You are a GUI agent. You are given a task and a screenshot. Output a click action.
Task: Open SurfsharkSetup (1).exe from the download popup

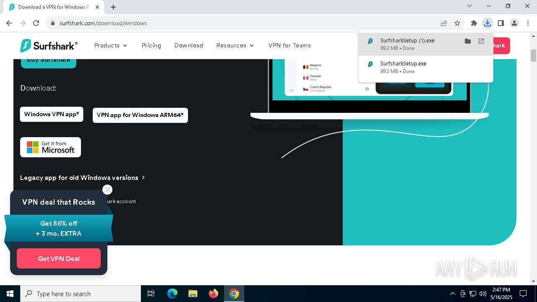tap(481, 41)
